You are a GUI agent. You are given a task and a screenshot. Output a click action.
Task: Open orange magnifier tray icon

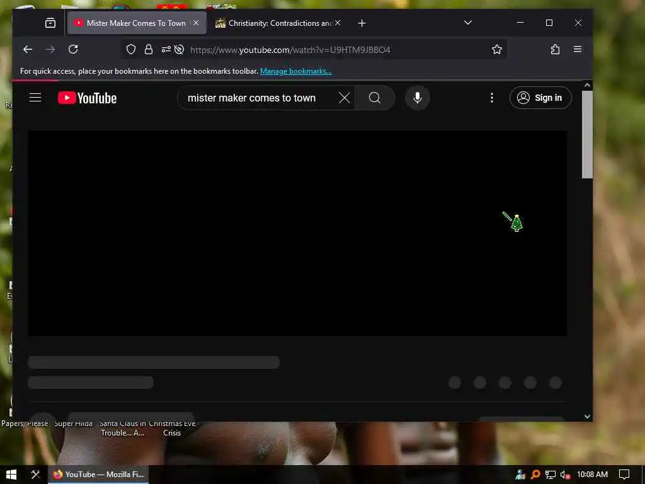(x=535, y=475)
